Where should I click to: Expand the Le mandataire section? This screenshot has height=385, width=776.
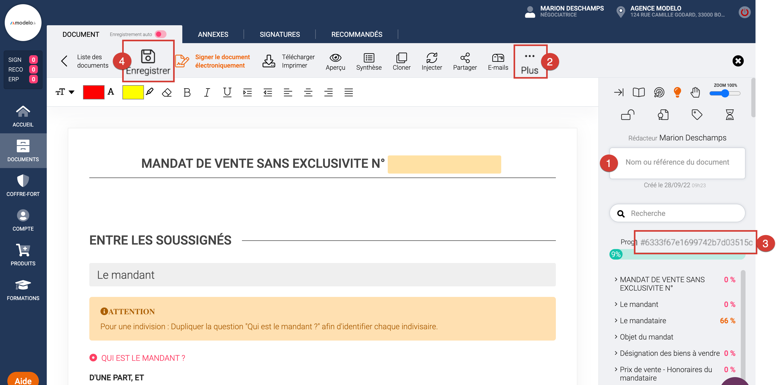coord(643,321)
